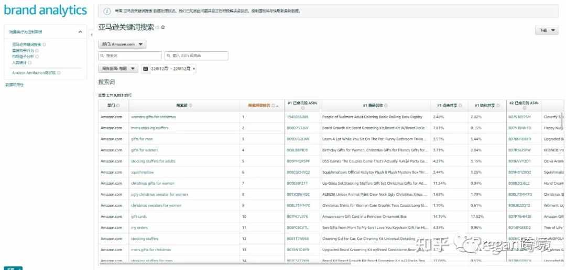The width and height of the screenshot is (566, 270).
Task: Click the info icon beside the 搜索词 column header
Action: (x=190, y=106)
